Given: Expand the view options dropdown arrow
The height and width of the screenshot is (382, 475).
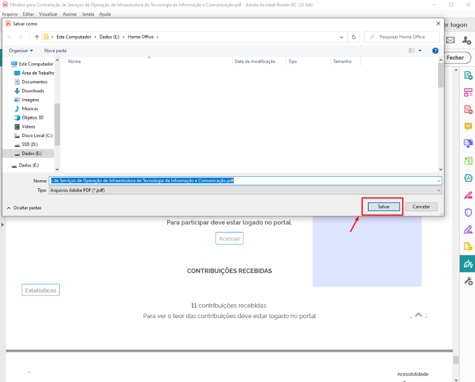Looking at the screenshot, I should (x=420, y=50).
